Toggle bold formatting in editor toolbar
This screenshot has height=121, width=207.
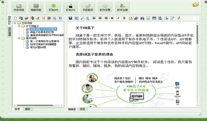point(112,18)
